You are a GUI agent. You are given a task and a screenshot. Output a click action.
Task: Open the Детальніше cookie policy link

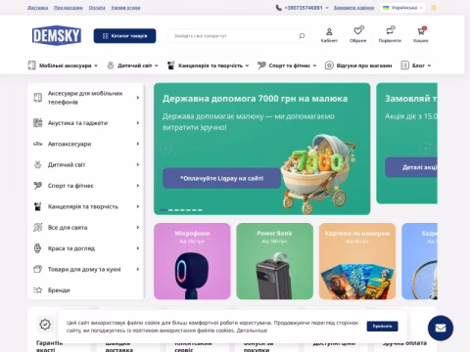(x=252, y=330)
